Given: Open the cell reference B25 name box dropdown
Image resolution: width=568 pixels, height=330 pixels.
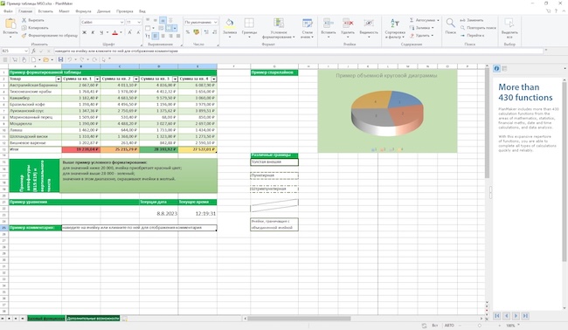Looking at the screenshot, I should [x=26, y=51].
